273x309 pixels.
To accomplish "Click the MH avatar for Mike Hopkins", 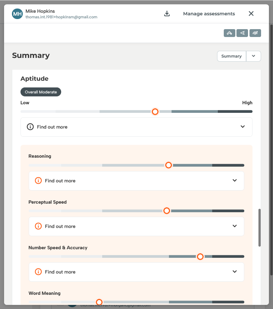I will pyautogui.click(x=17, y=14).
